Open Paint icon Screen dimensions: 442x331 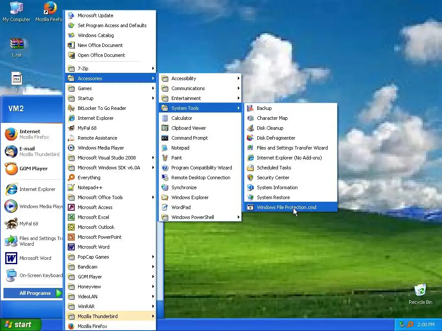pos(165,158)
